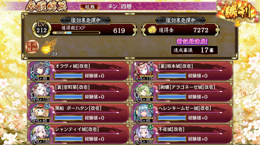
Task: Open ヘレンキームゼー城[改壱] portrait
Action: (143, 113)
